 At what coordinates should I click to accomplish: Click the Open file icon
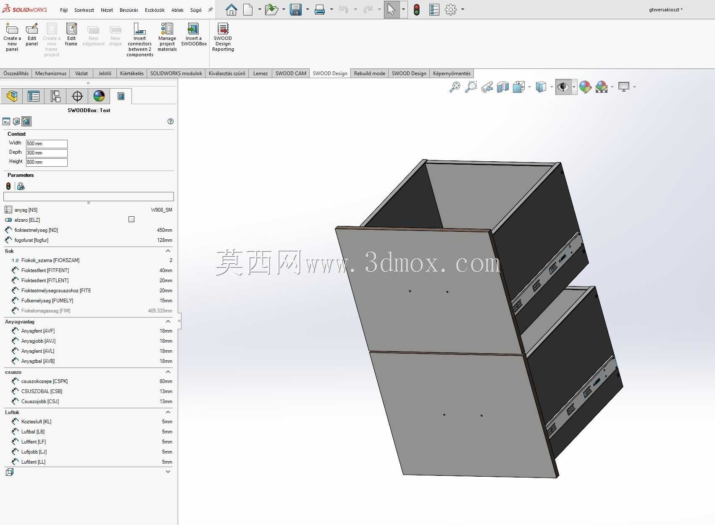[272, 9]
